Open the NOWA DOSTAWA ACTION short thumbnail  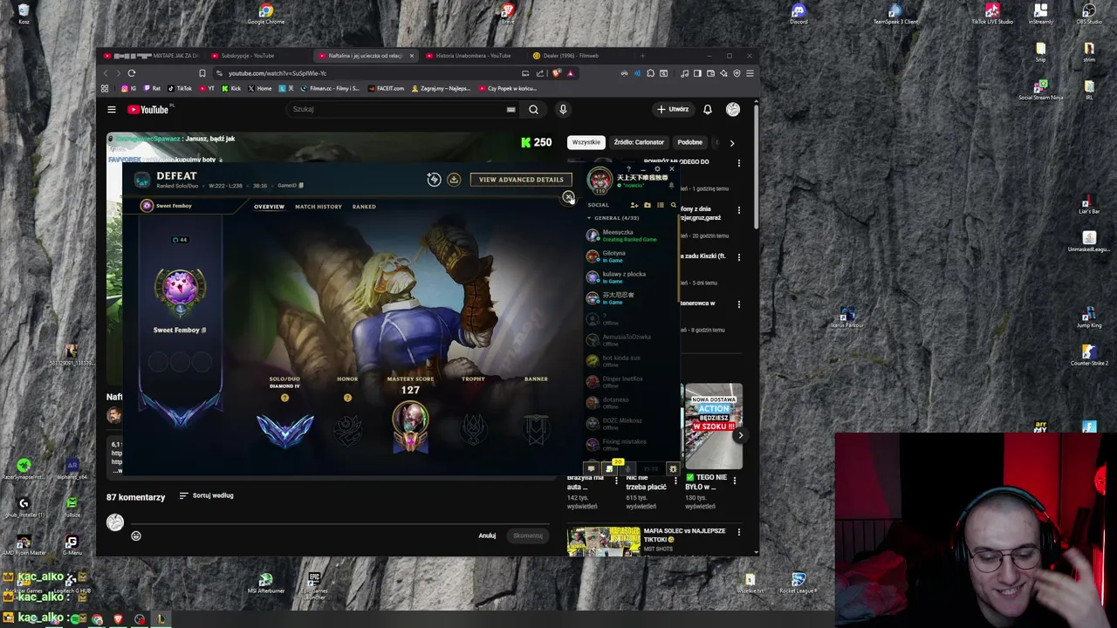[713, 427]
